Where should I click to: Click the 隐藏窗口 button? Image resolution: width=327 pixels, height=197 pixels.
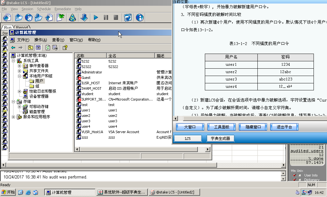point(253,127)
